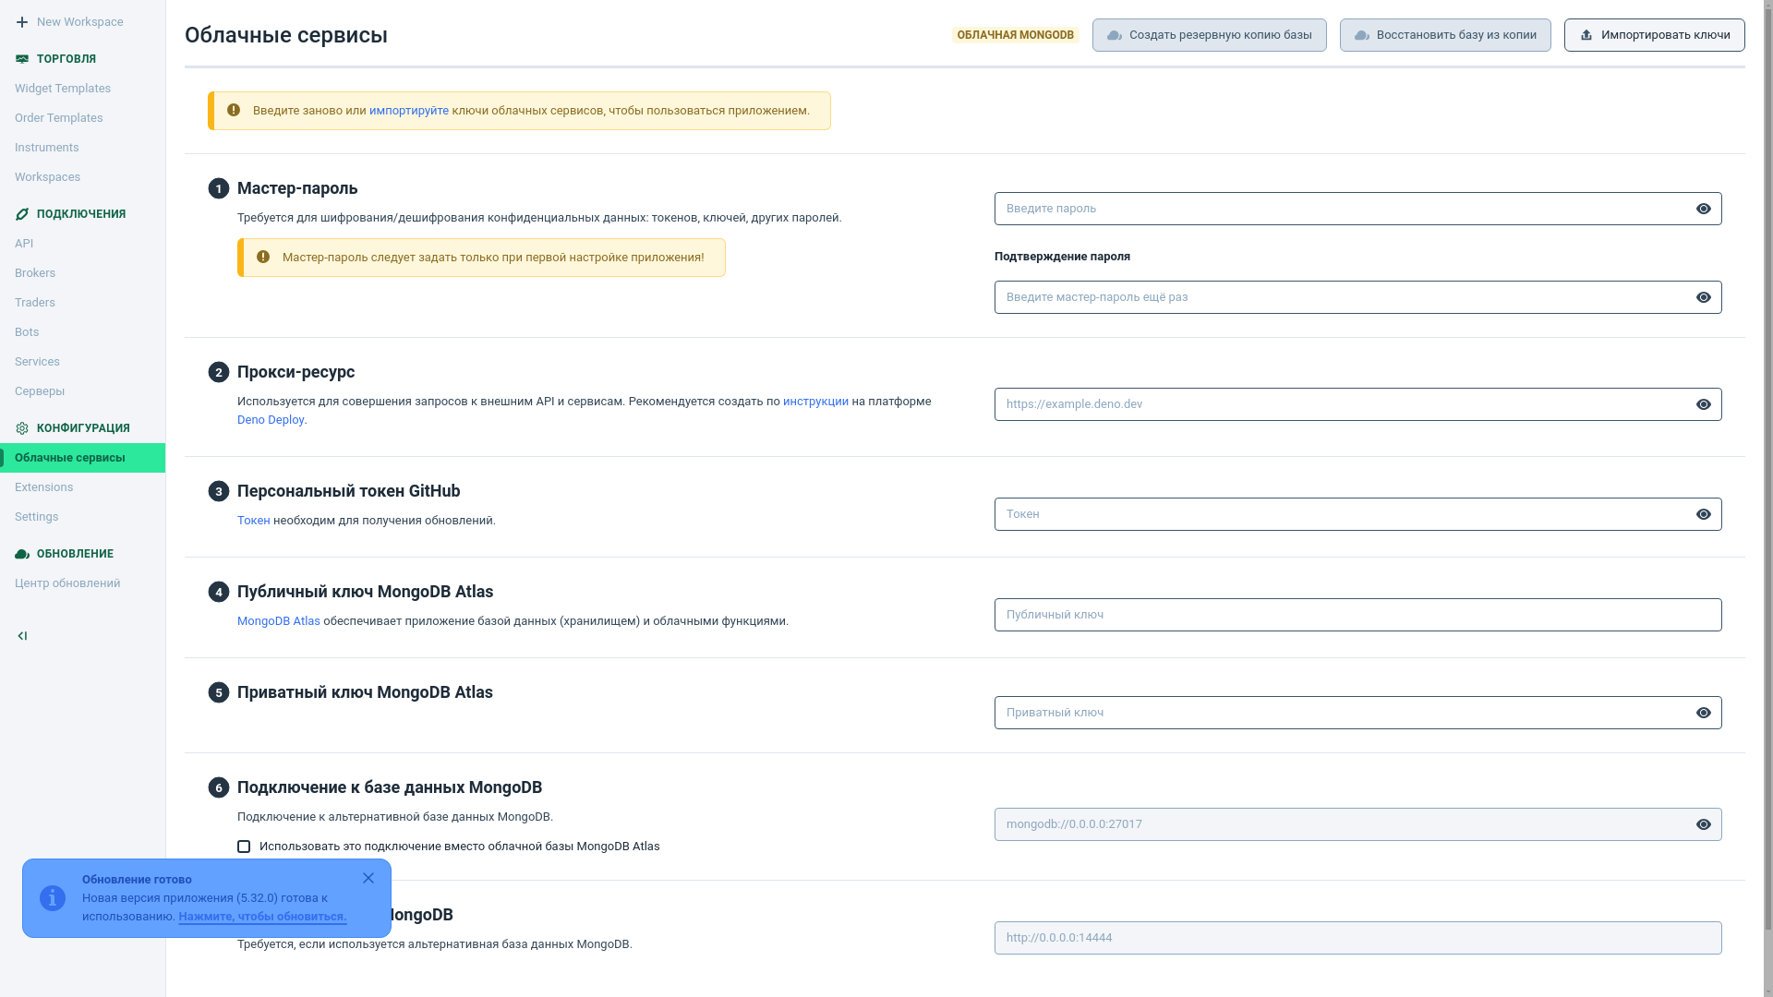Viewport: 1773px width, 997px height.
Task: Navigate to Brokers
Action: point(82,273)
